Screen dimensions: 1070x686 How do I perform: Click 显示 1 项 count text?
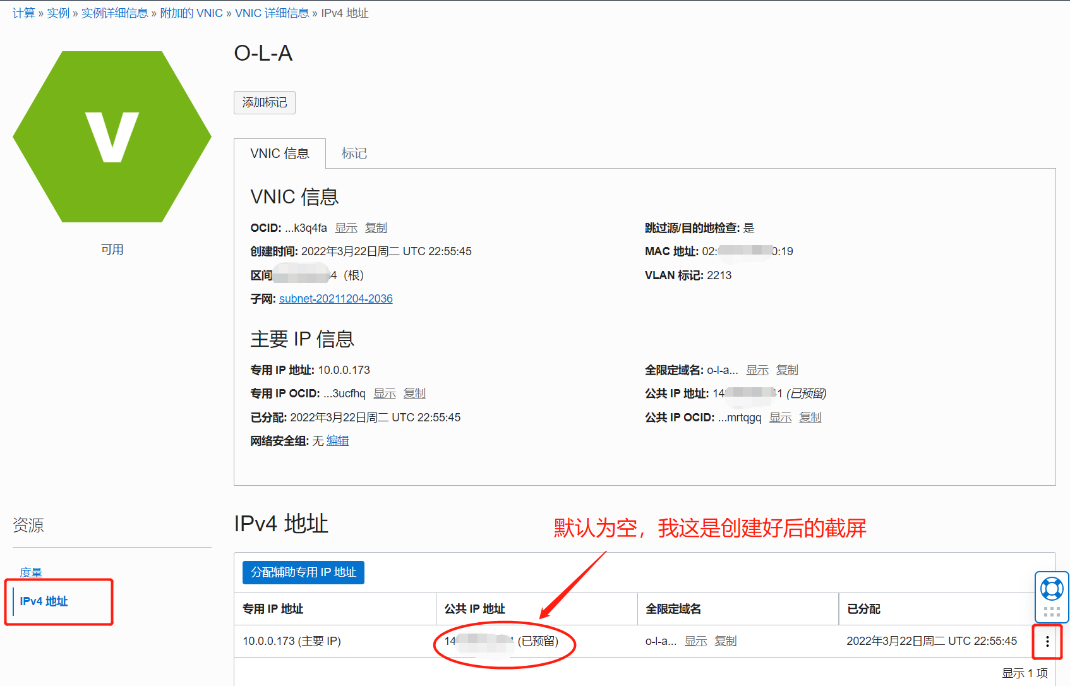(1025, 673)
